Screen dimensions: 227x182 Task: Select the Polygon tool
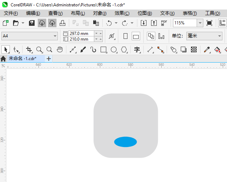124,50
